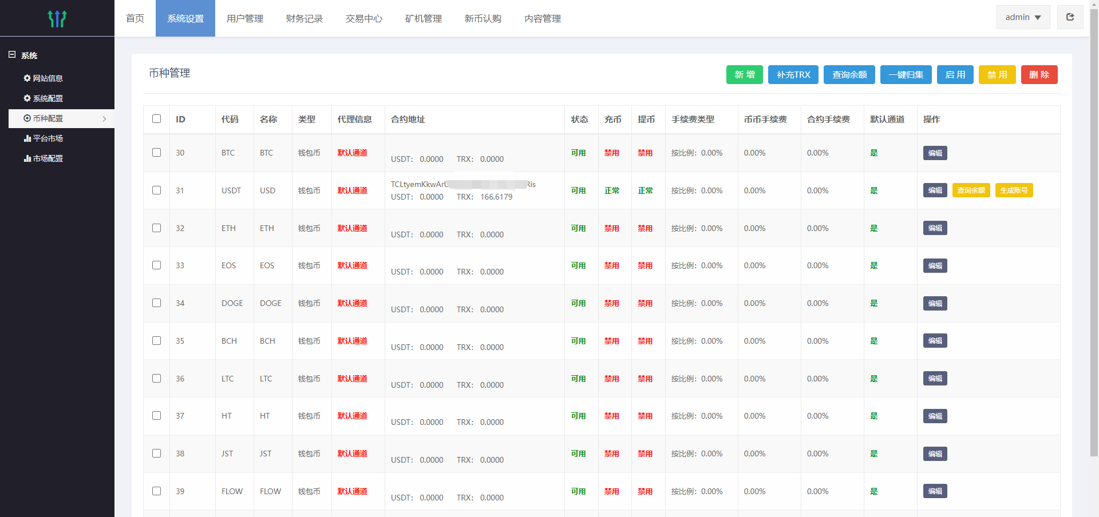Open 系统配置 gear icon in sidebar
1099x517 pixels.
coord(27,98)
